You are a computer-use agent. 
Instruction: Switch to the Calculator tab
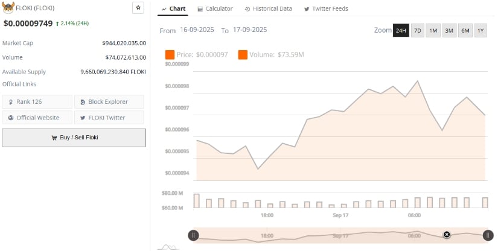coord(215,9)
